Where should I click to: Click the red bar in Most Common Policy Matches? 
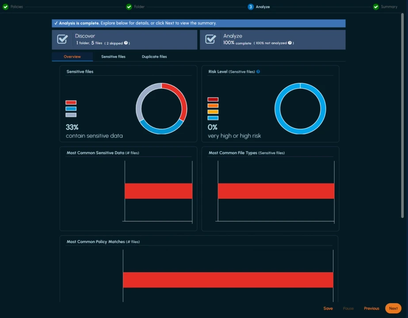(228, 280)
